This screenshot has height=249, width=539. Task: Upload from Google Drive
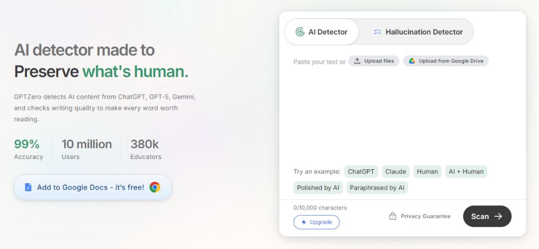(x=446, y=61)
